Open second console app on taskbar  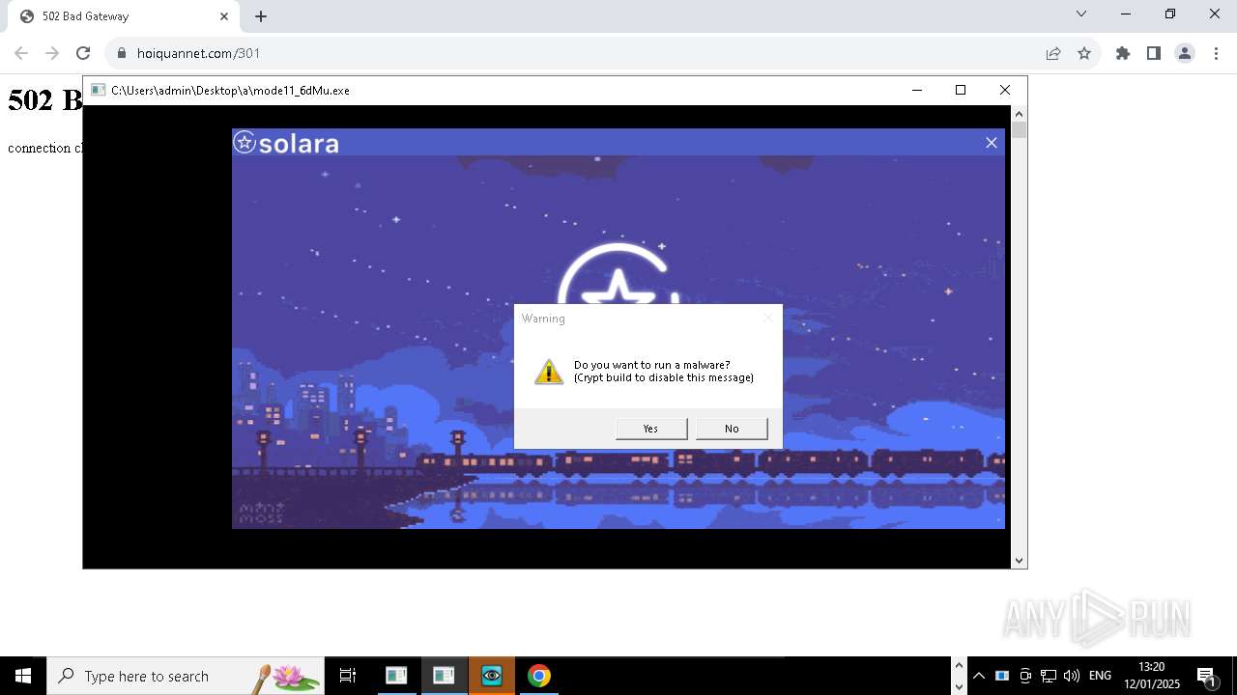[444, 676]
